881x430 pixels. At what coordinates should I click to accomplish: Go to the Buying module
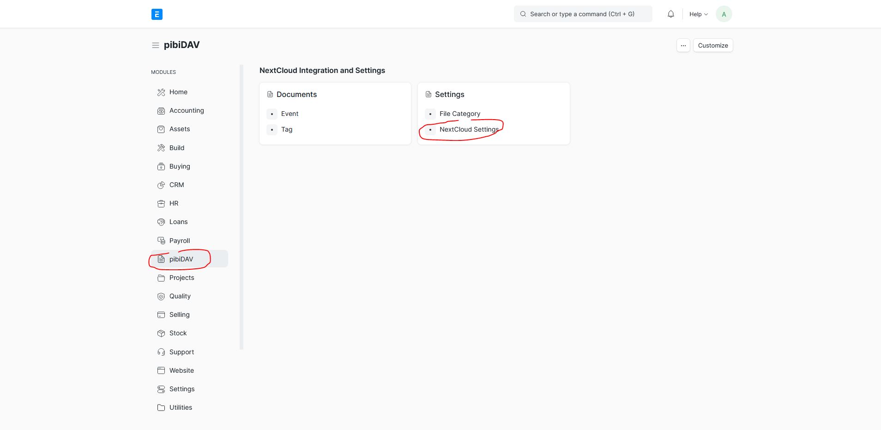[x=180, y=166]
